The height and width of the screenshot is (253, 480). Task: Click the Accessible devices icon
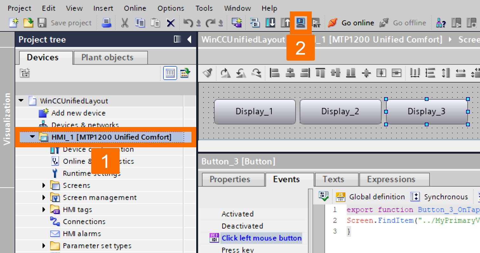tap(441, 23)
